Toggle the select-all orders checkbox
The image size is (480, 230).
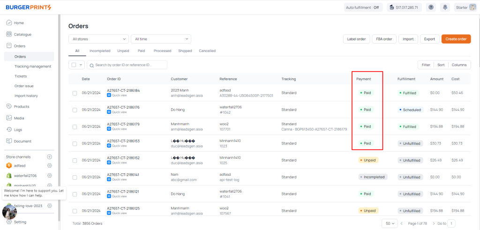click(74, 65)
